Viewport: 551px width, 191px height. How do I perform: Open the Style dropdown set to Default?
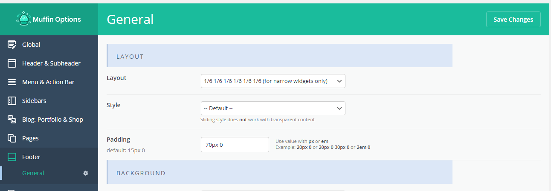[273, 108]
